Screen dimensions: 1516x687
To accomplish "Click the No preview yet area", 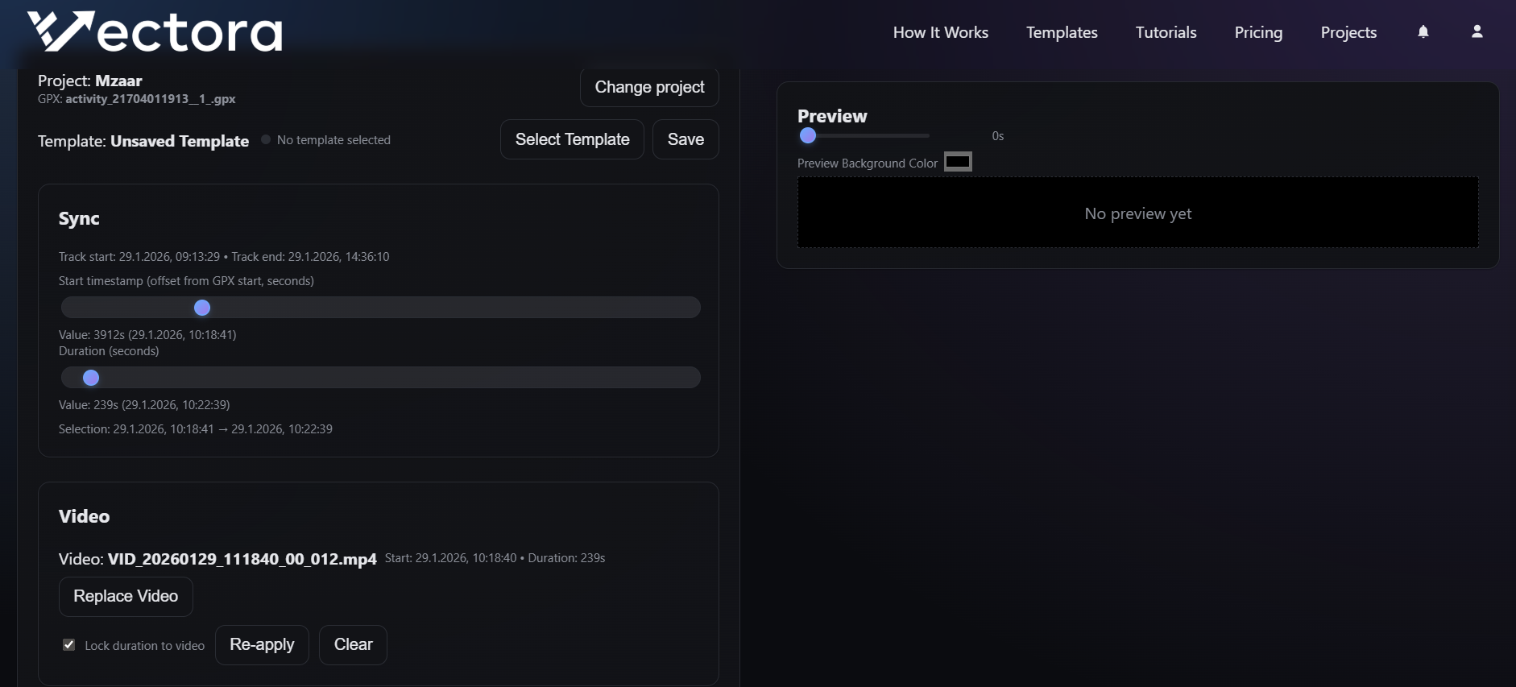I will [x=1137, y=213].
